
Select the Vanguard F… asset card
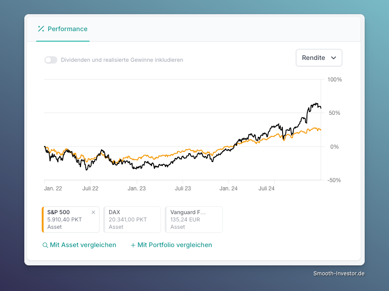coord(194,220)
